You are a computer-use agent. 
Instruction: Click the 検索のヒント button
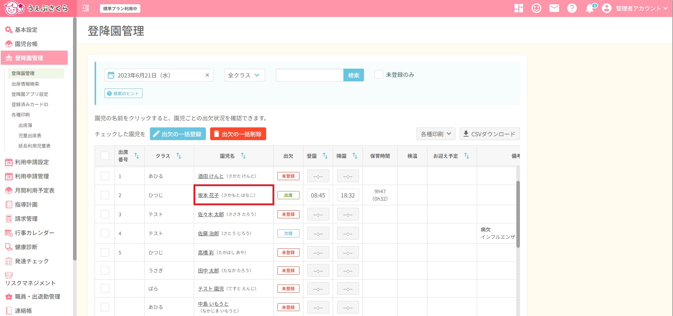(123, 93)
